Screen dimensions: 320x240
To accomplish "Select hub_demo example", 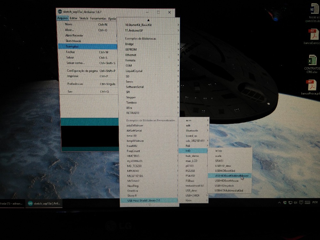I will 194,156.
